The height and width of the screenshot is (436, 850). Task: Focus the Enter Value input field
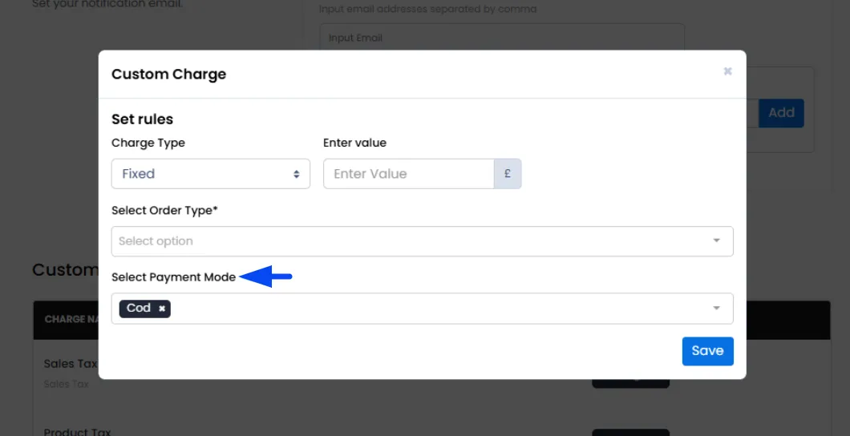408,174
